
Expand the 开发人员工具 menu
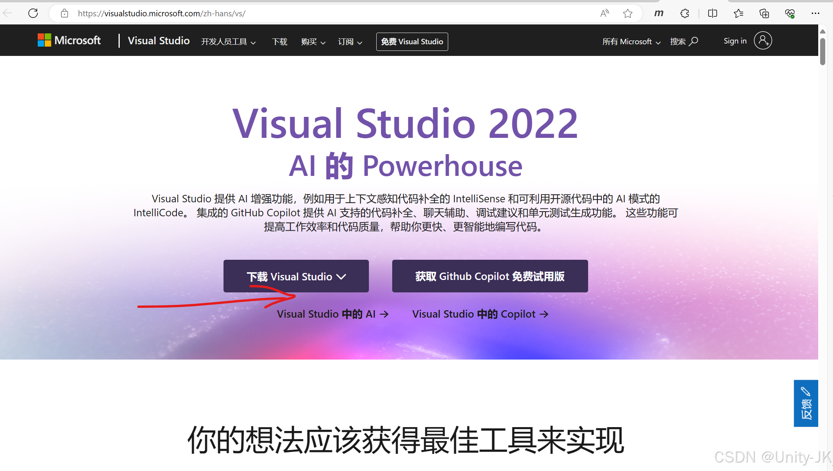[x=228, y=42]
